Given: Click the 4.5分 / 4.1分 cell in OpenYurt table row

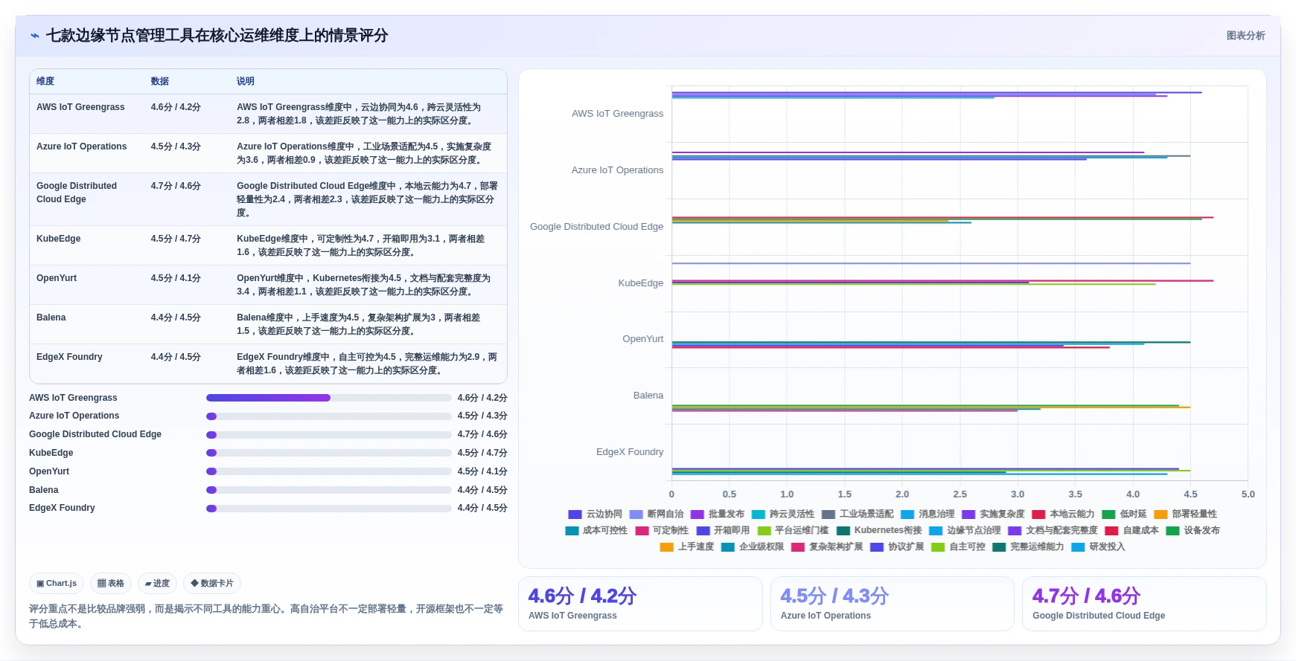Looking at the screenshot, I should click(x=176, y=278).
